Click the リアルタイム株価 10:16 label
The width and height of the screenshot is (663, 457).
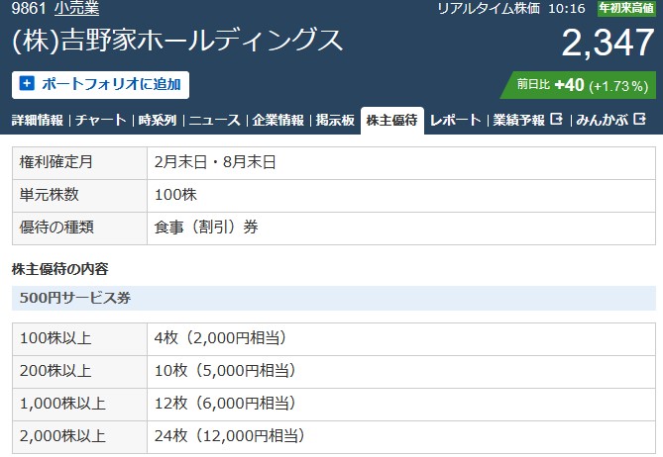[x=511, y=8]
